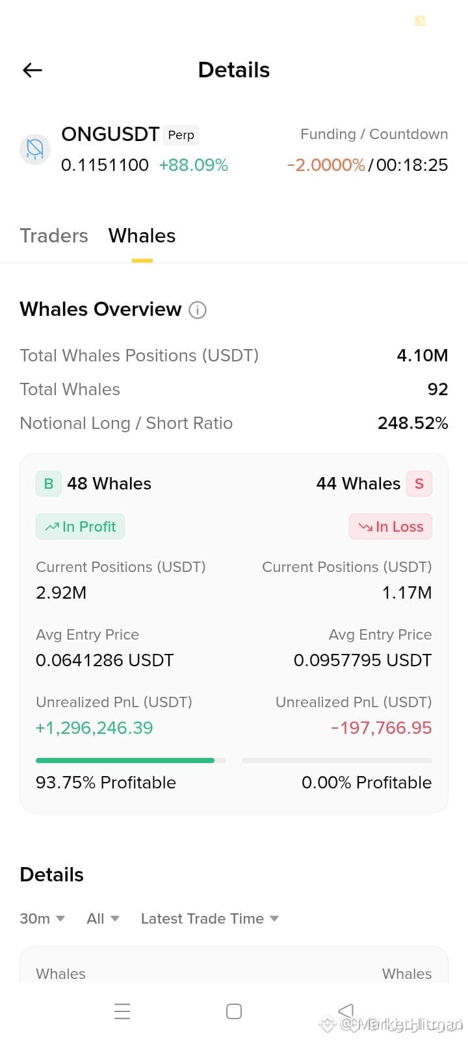Viewport: 468px width, 1040px height.
Task: Tap the green B long badge
Action: [x=49, y=484]
